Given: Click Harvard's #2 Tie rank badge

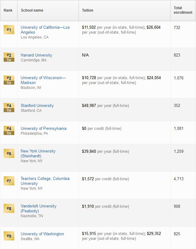Looking at the screenshot, I should click(9, 57).
